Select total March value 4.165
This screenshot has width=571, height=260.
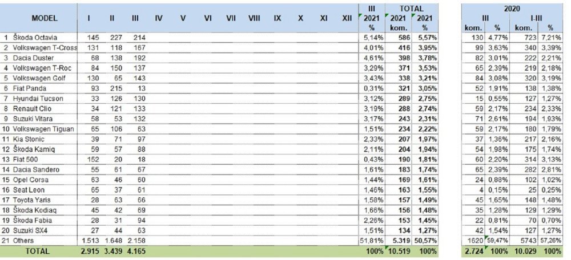click(x=136, y=251)
